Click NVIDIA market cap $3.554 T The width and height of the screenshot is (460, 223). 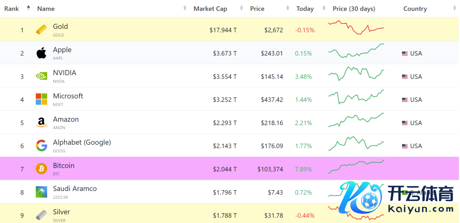tap(225, 77)
